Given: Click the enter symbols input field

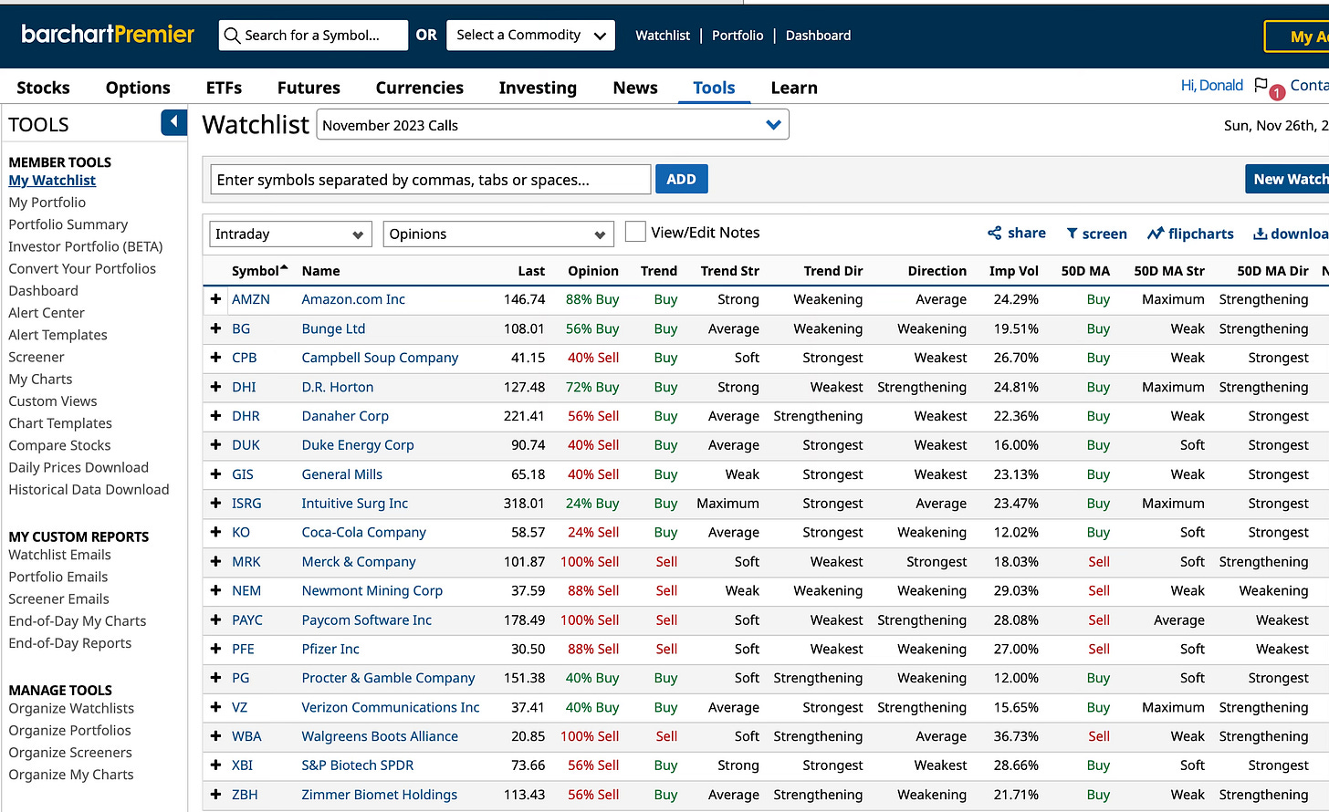Looking at the screenshot, I should [x=430, y=180].
